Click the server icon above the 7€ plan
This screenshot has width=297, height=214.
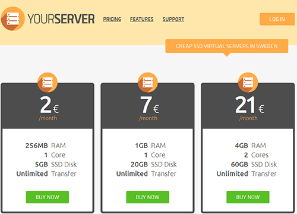click(x=148, y=83)
